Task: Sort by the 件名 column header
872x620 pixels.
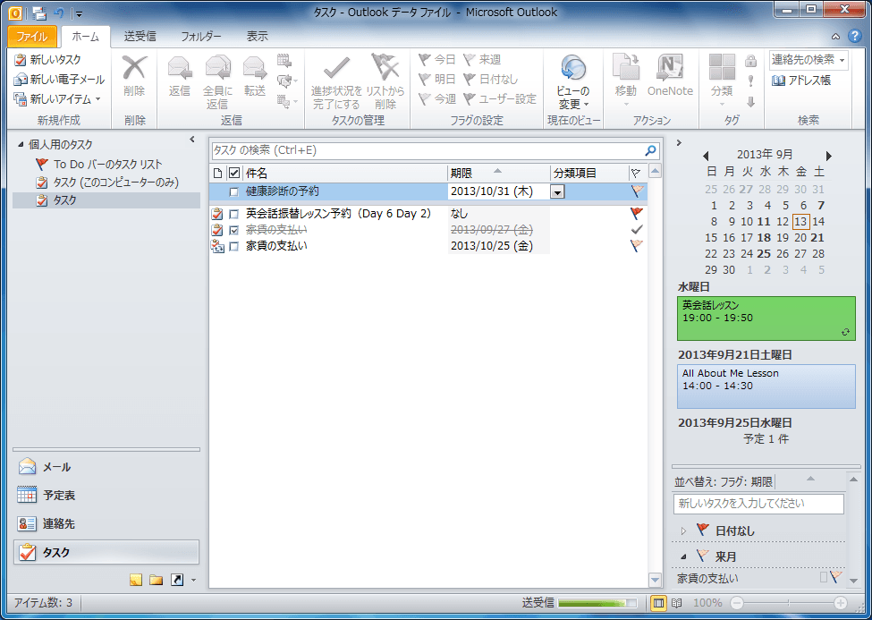Action: click(345, 173)
